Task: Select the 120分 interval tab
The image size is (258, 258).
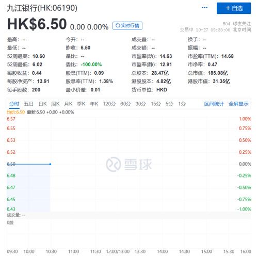Action: pyautogui.click(x=109, y=104)
